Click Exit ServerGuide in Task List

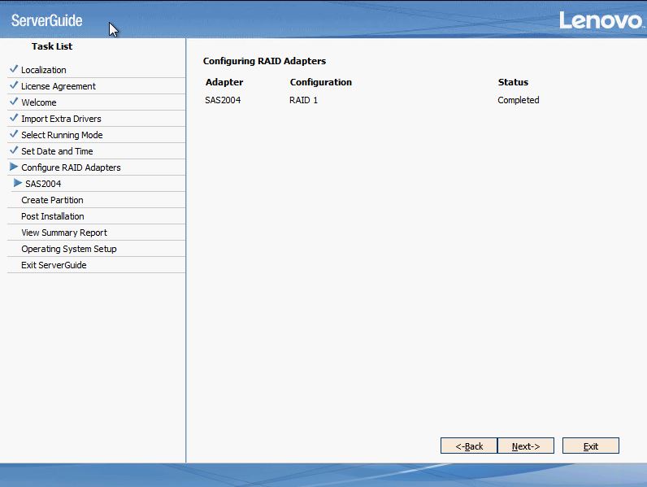click(54, 265)
